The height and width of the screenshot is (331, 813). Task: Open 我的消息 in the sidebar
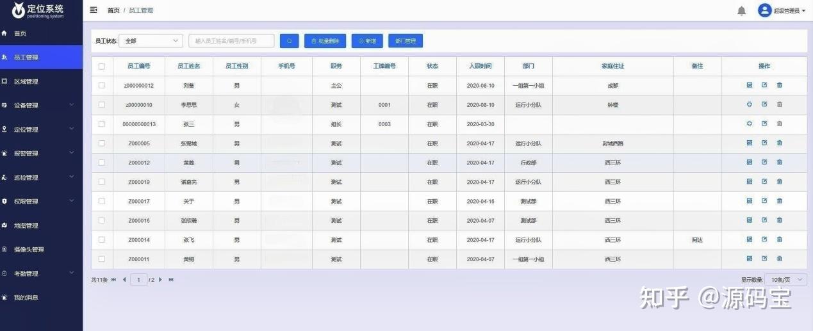(41, 297)
